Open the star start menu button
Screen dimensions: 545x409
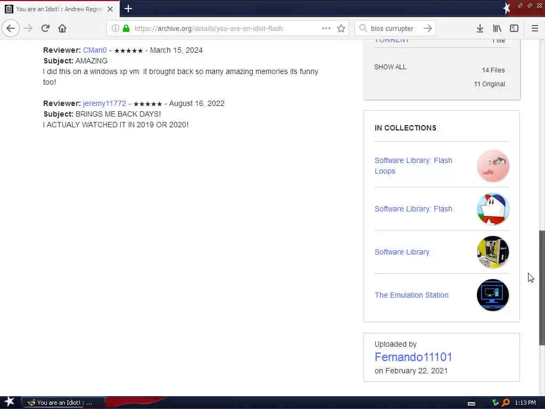(x=9, y=402)
